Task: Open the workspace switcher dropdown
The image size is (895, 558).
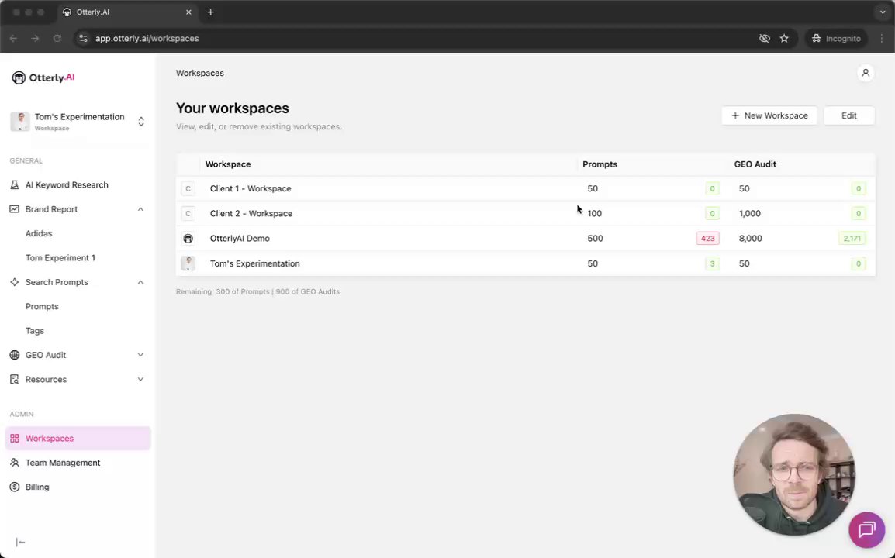Action: 140,122
